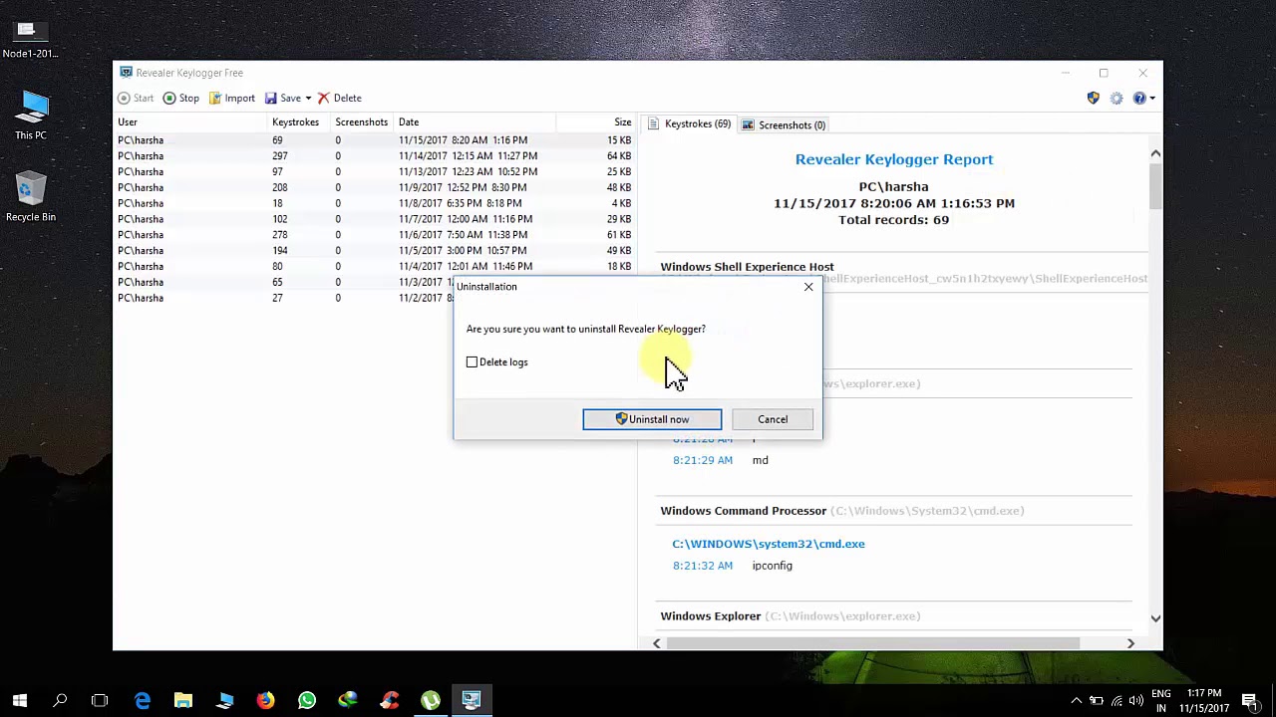Open the settings gear icon
The height and width of the screenshot is (717, 1276).
[1116, 98]
